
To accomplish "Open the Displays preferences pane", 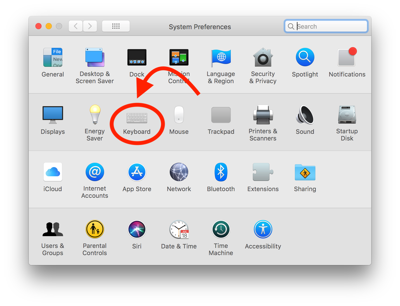I will click(x=53, y=115).
